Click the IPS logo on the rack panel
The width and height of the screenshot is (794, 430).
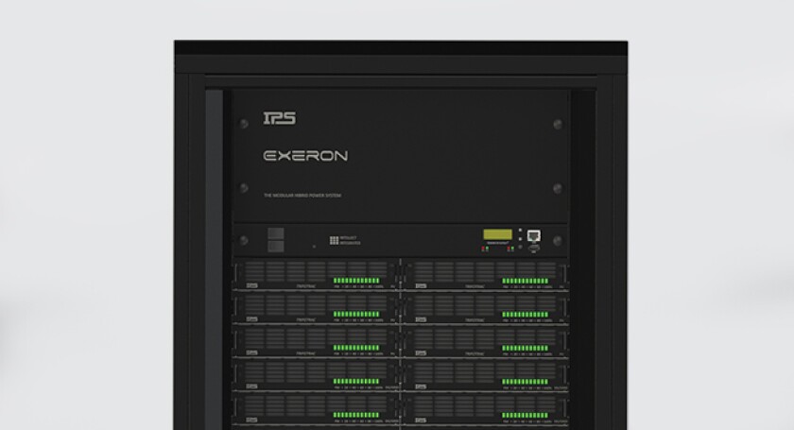tap(280, 118)
